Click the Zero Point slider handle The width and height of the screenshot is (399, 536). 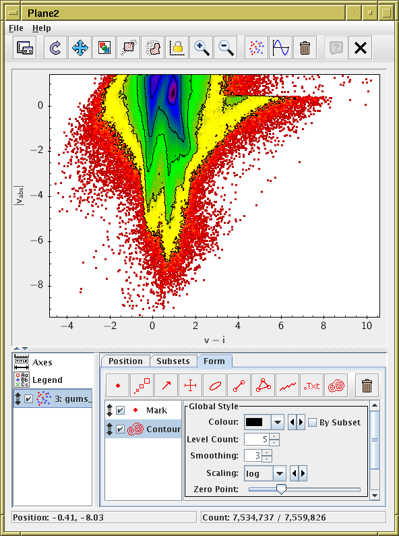click(x=281, y=489)
